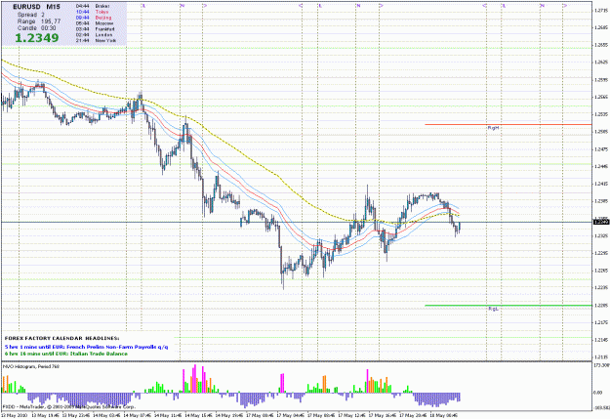Click the New York session time row
Image resolution: width=610 pixels, height=419 pixels.
pos(96,40)
